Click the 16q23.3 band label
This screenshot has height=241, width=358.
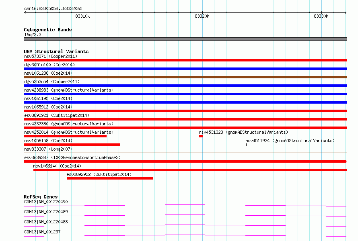(x=33, y=35)
